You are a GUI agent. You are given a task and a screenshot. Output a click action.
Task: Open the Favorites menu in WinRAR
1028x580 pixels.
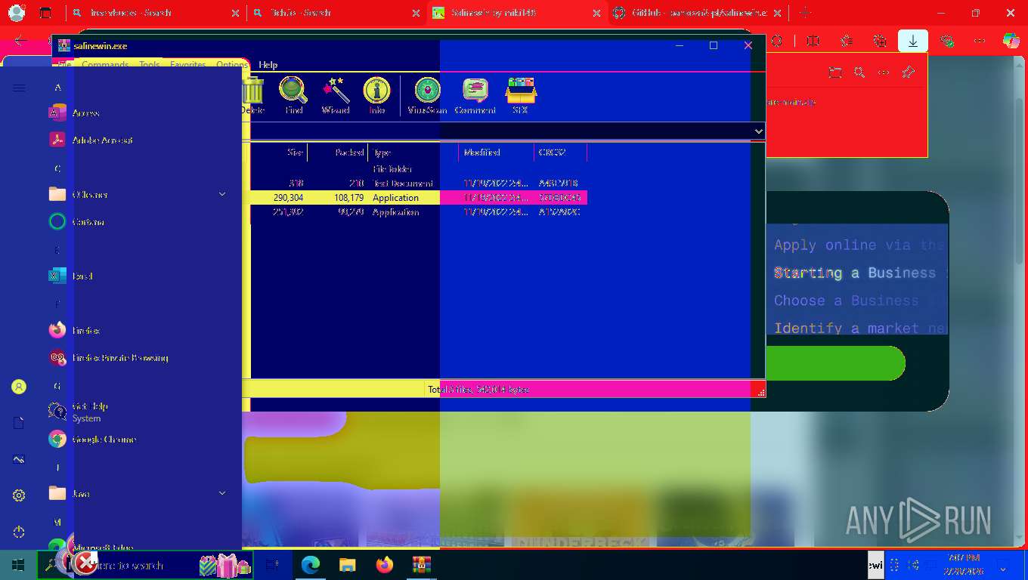coord(187,65)
